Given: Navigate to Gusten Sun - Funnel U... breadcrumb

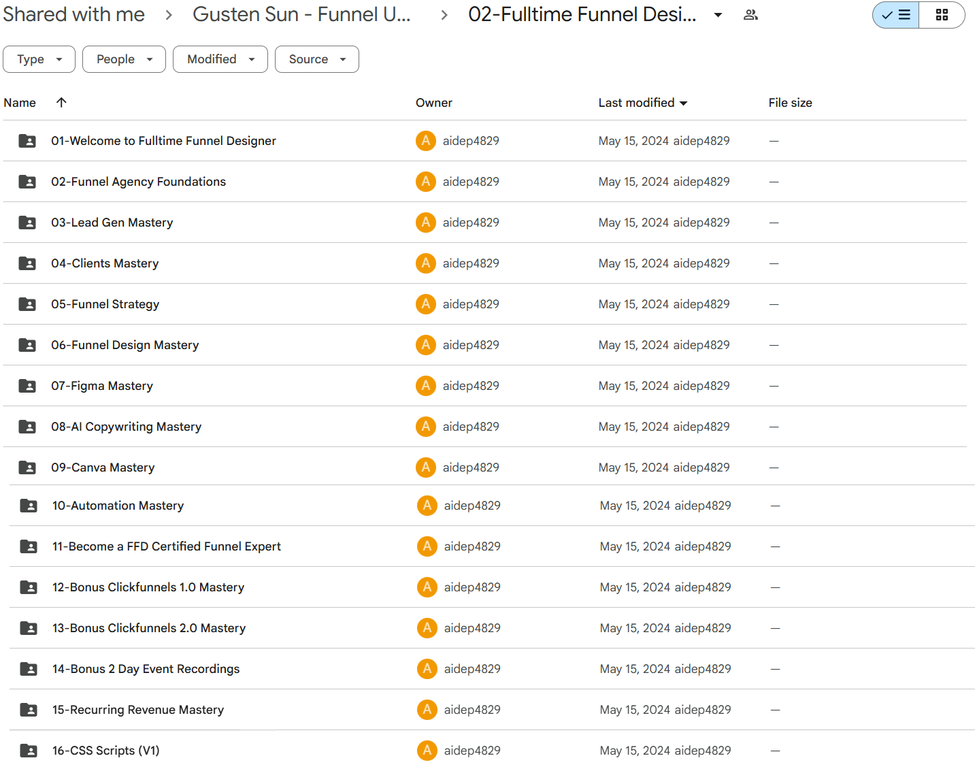Looking at the screenshot, I should tap(301, 14).
